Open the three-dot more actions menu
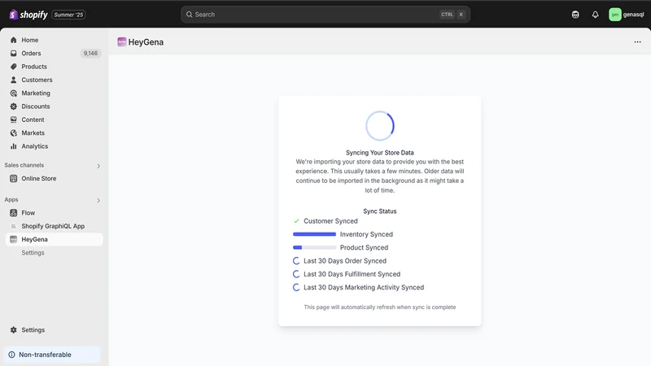 click(x=637, y=42)
